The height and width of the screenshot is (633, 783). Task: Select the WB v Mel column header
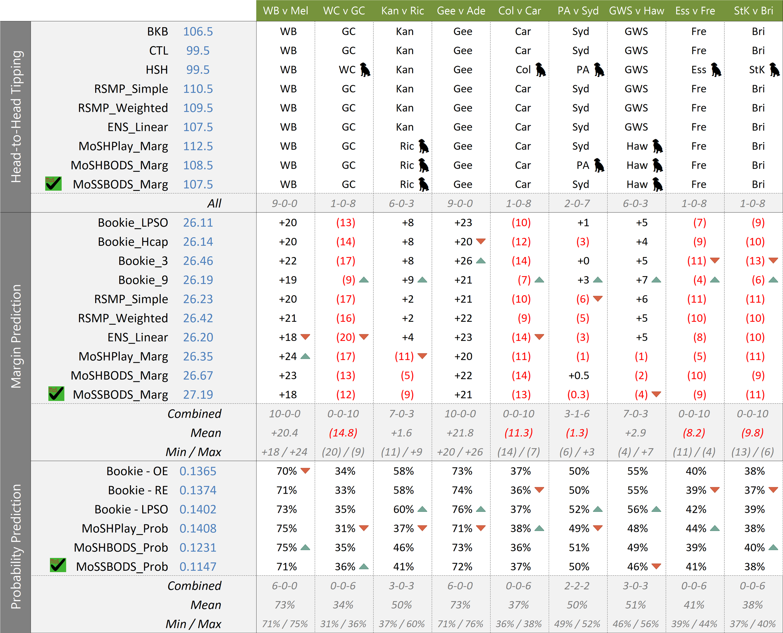pos(286,11)
